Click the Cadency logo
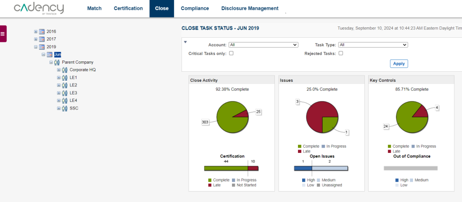This screenshot has height=202, width=462. pos(39,8)
